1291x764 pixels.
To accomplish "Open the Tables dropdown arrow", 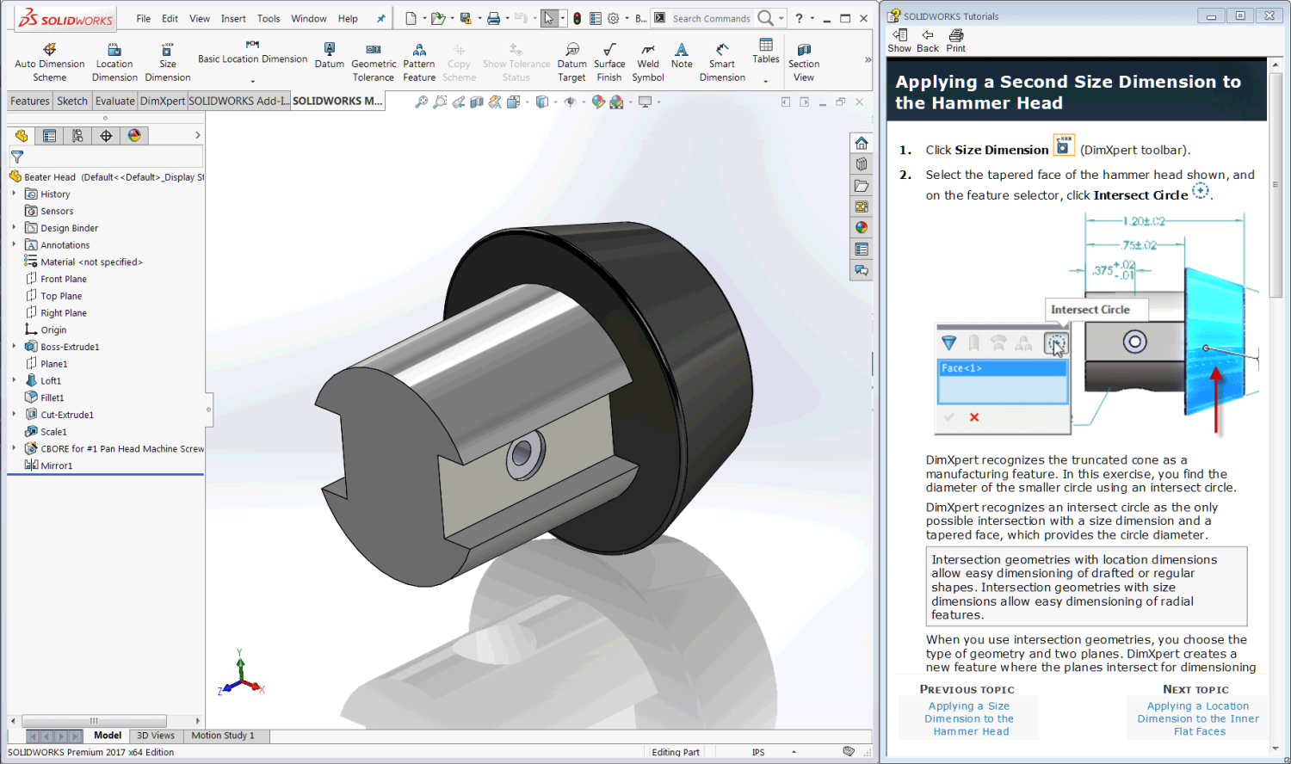I will pyautogui.click(x=765, y=81).
